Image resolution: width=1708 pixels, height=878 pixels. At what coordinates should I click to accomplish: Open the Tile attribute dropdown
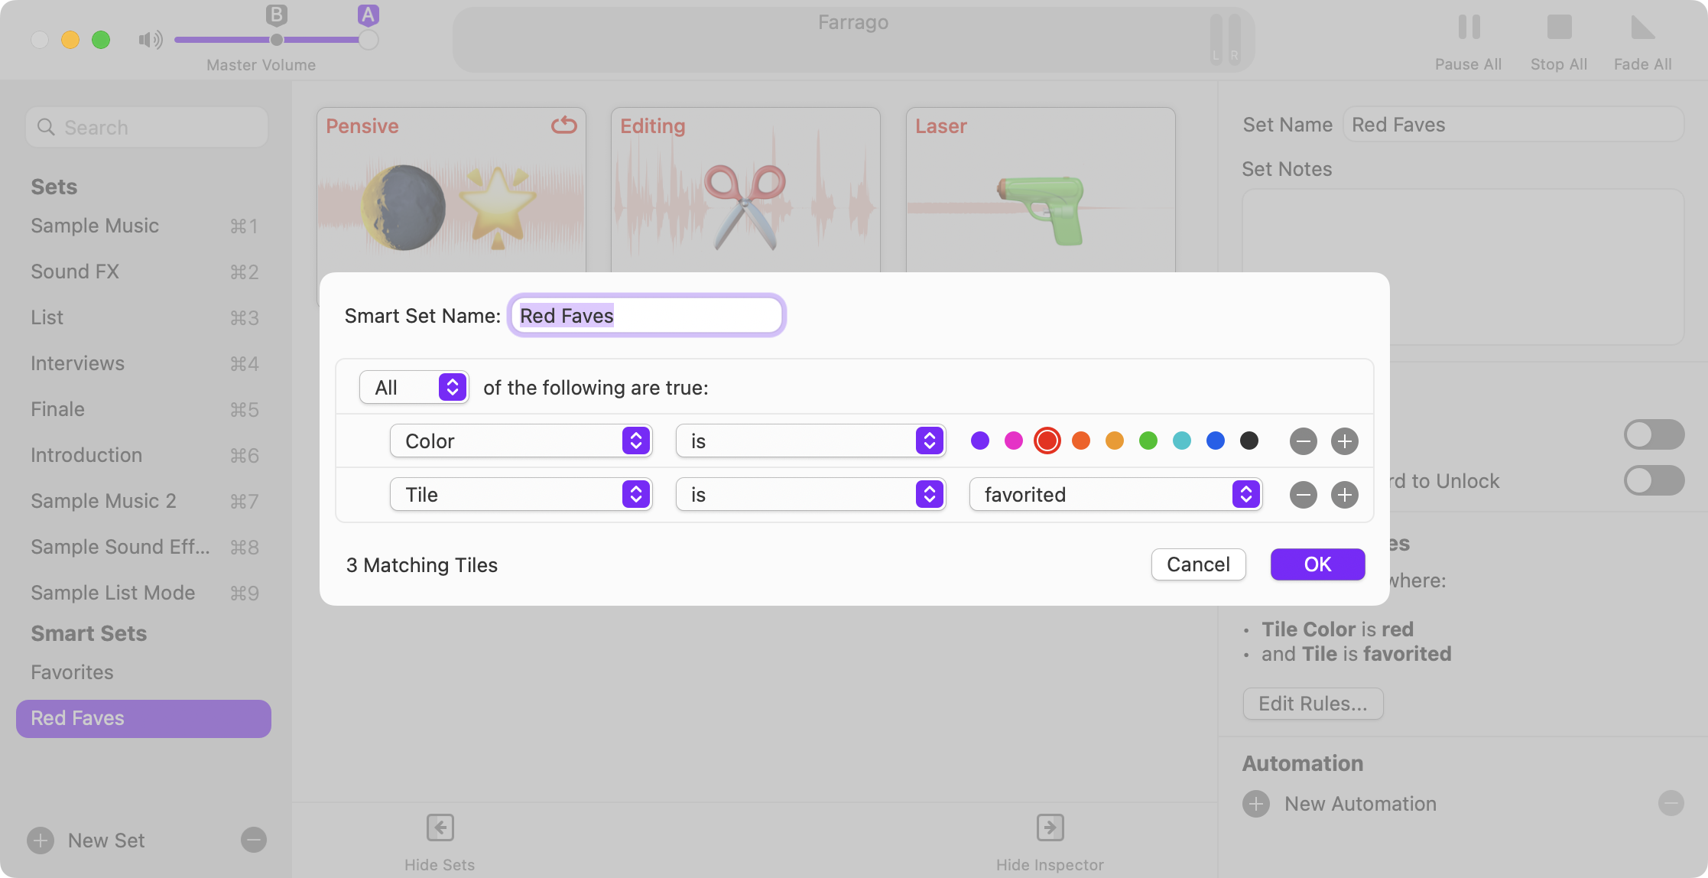[x=521, y=494]
